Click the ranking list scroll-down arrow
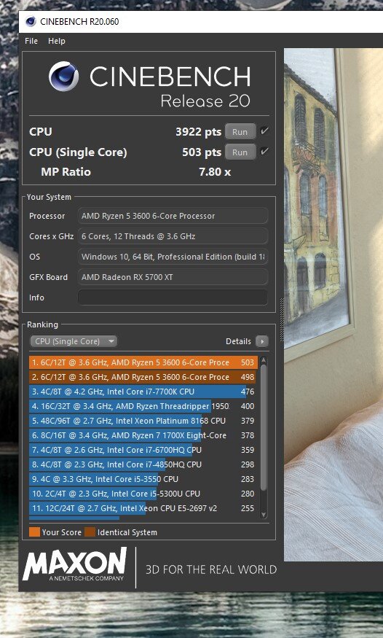This screenshot has height=638, width=383. point(264,515)
